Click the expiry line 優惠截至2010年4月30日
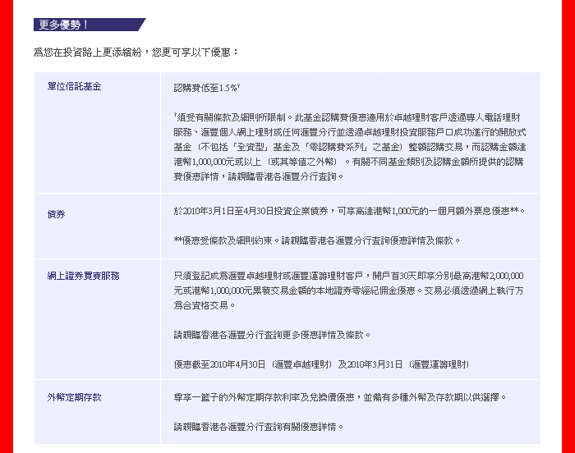 point(321,364)
